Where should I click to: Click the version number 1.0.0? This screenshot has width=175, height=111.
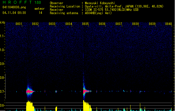pos(38,2)
